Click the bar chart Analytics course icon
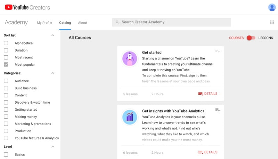Screen dimensions: 278x159 [x=130, y=117]
